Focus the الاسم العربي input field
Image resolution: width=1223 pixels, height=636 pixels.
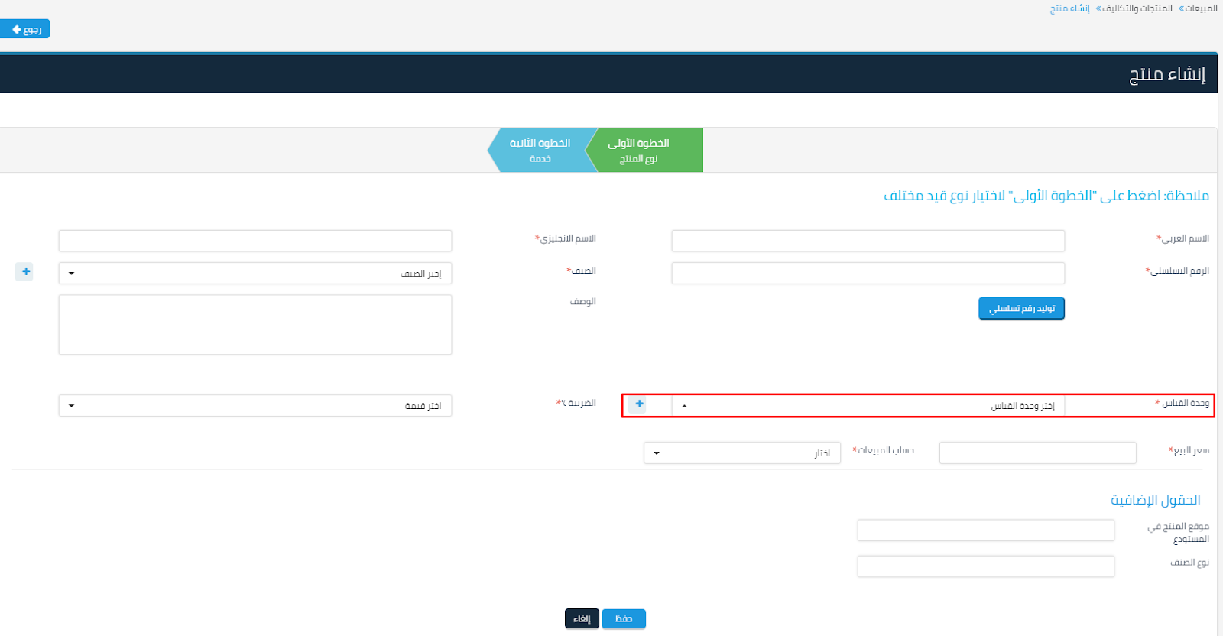[x=868, y=241]
